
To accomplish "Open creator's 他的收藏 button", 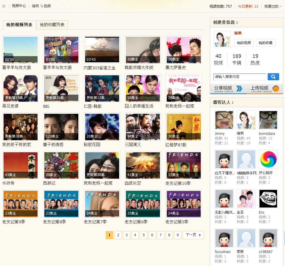I will pos(266,43).
